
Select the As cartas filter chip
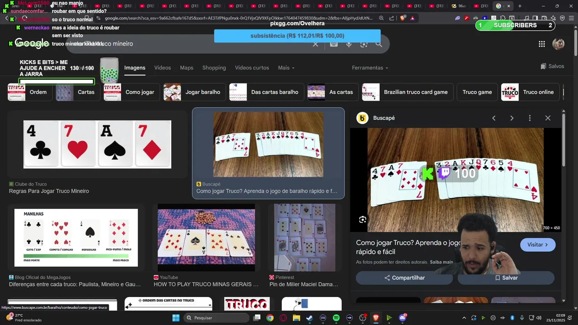pyautogui.click(x=332, y=92)
